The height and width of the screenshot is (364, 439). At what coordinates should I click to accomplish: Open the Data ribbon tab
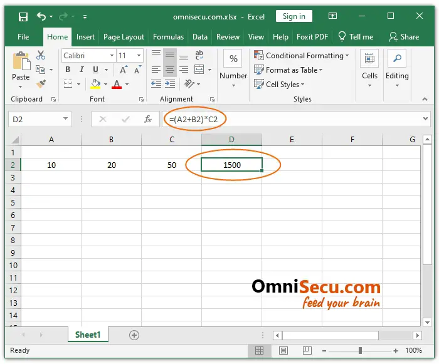pyautogui.click(x=200, y=37)
